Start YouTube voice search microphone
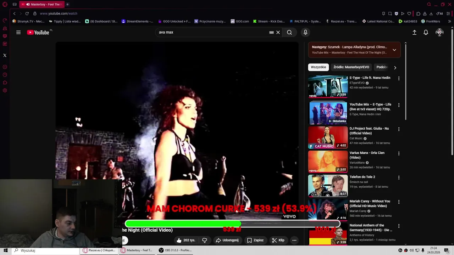Image resolution: width=454 pixels, height=255 pixels. (x=305, y=32)
